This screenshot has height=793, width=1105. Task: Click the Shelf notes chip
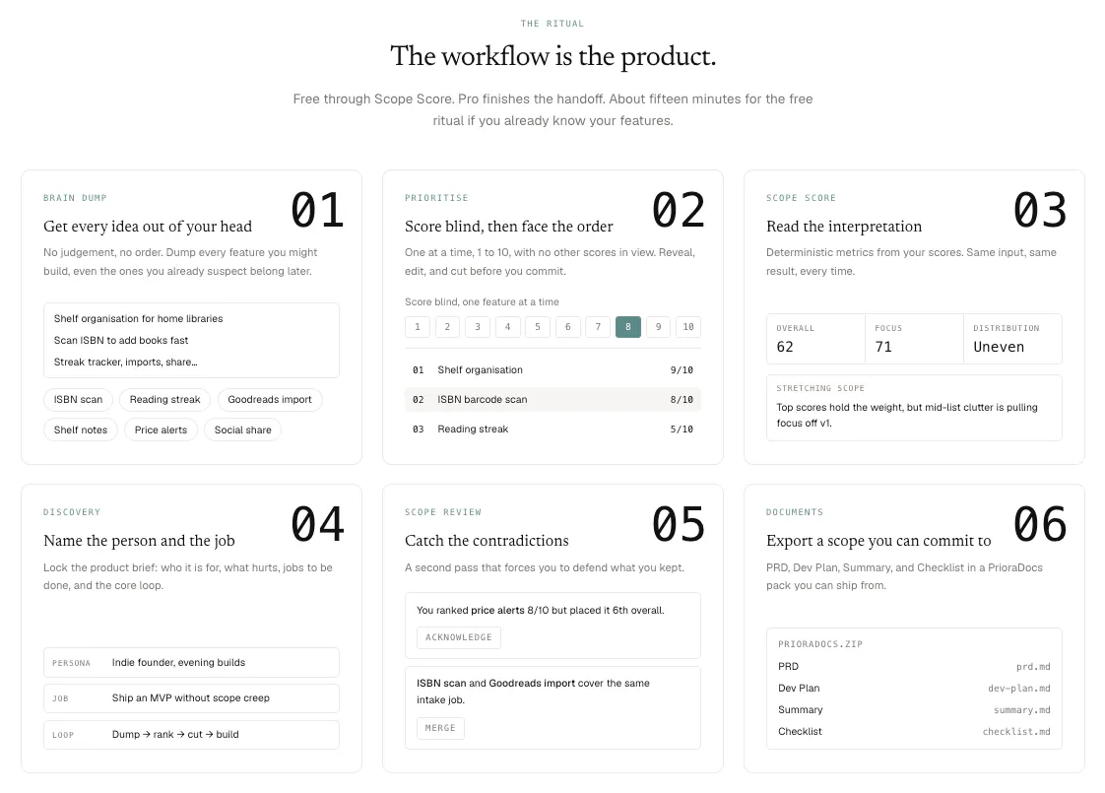click(81, 430)
